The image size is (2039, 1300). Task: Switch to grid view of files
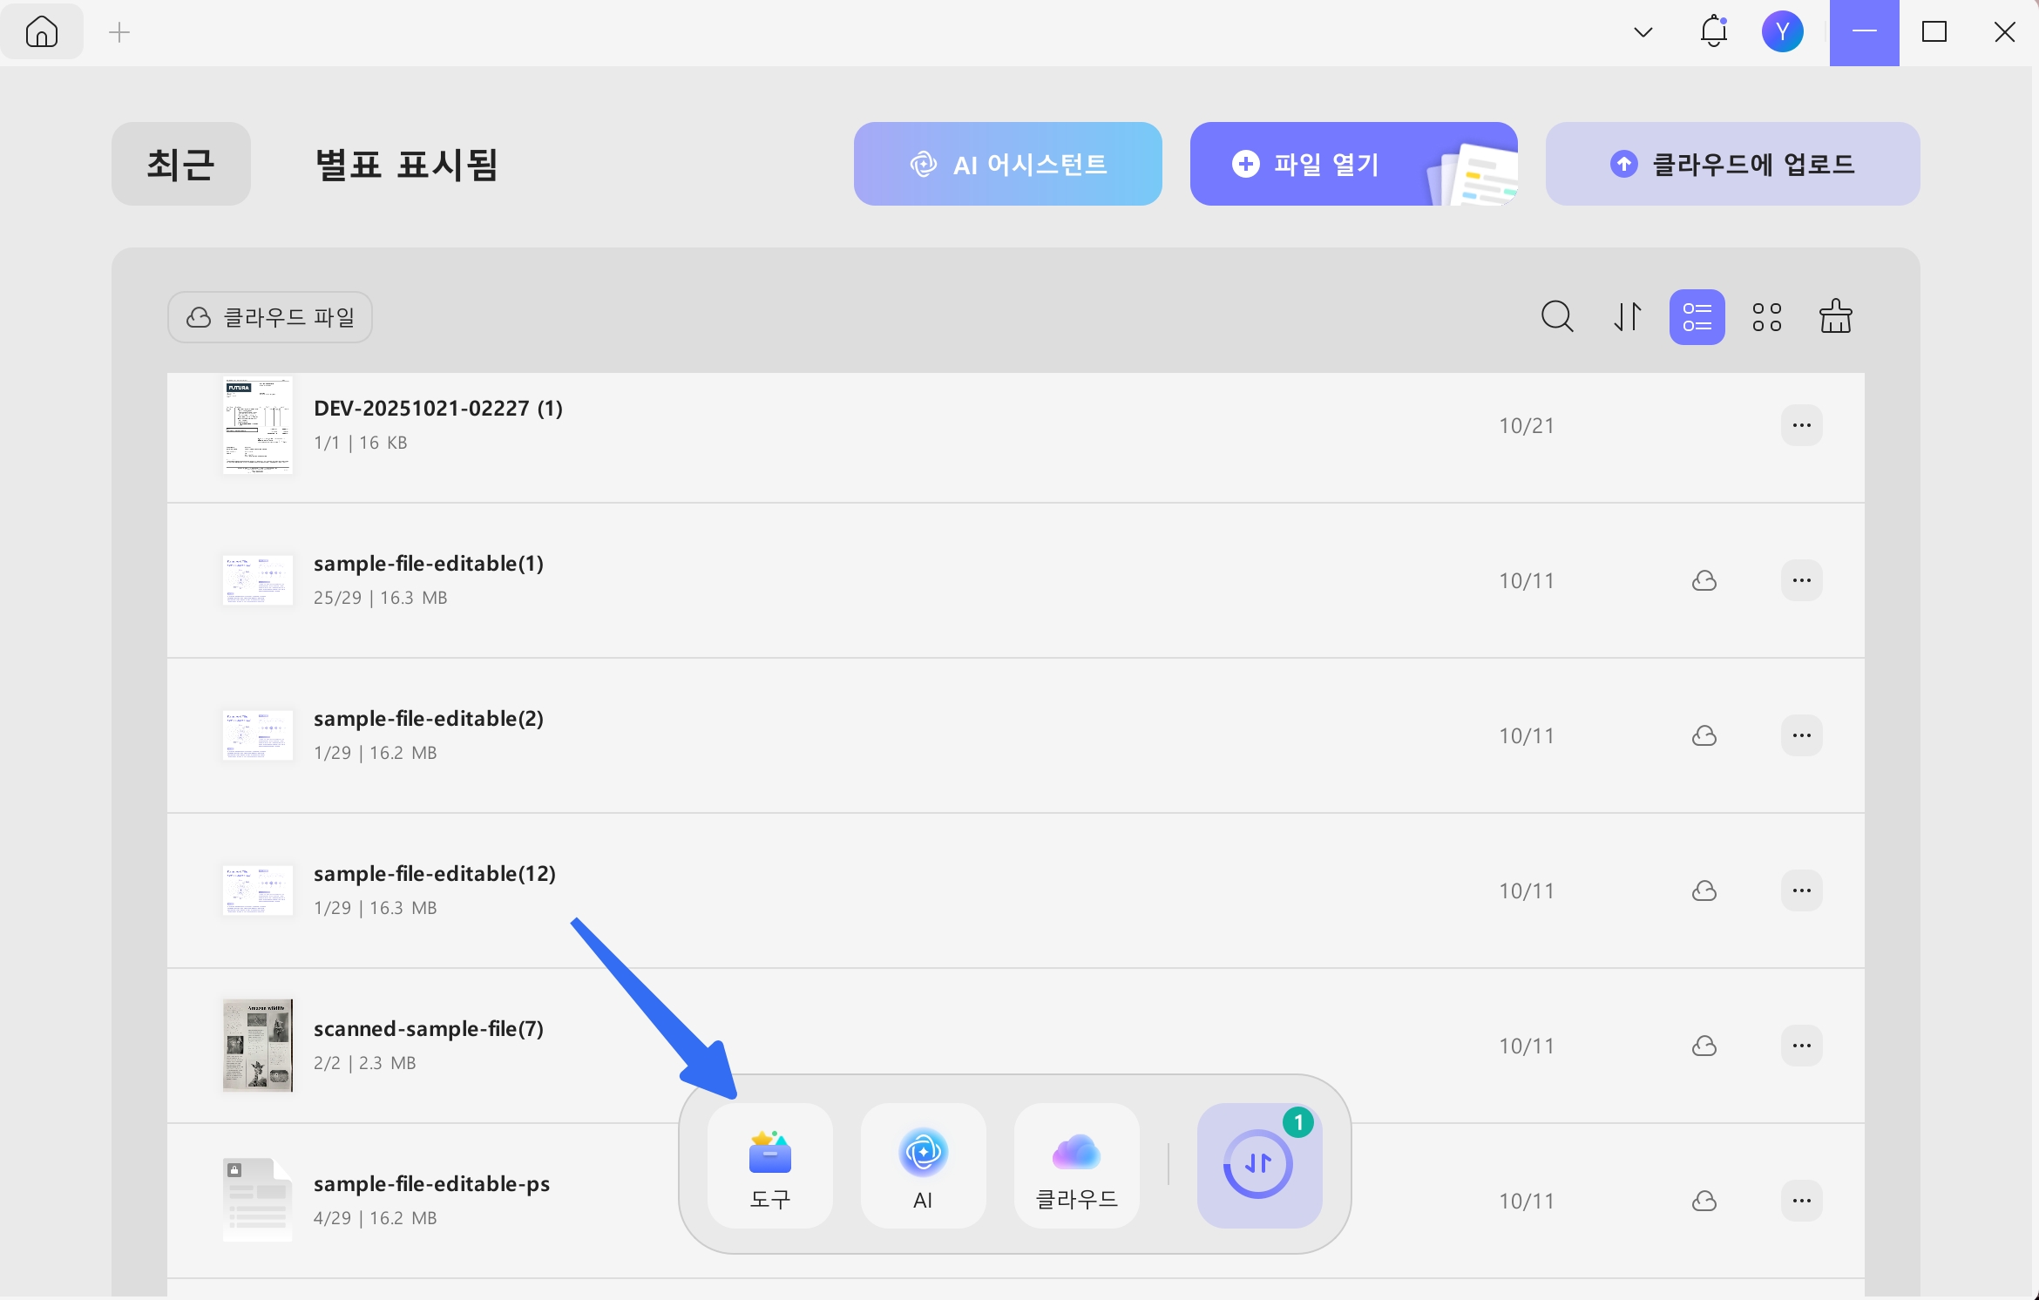coord(1767,316)
